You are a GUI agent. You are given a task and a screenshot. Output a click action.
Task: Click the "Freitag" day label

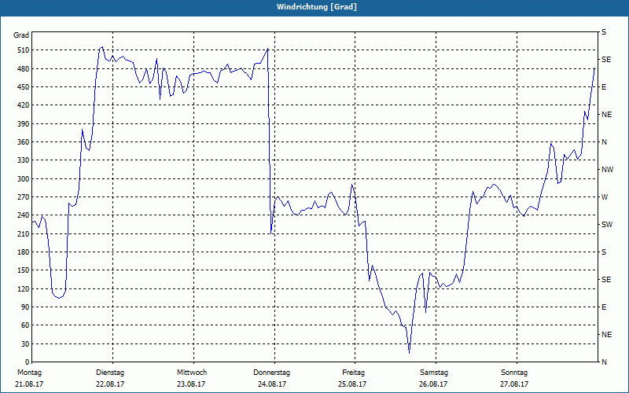pos(353,373)
